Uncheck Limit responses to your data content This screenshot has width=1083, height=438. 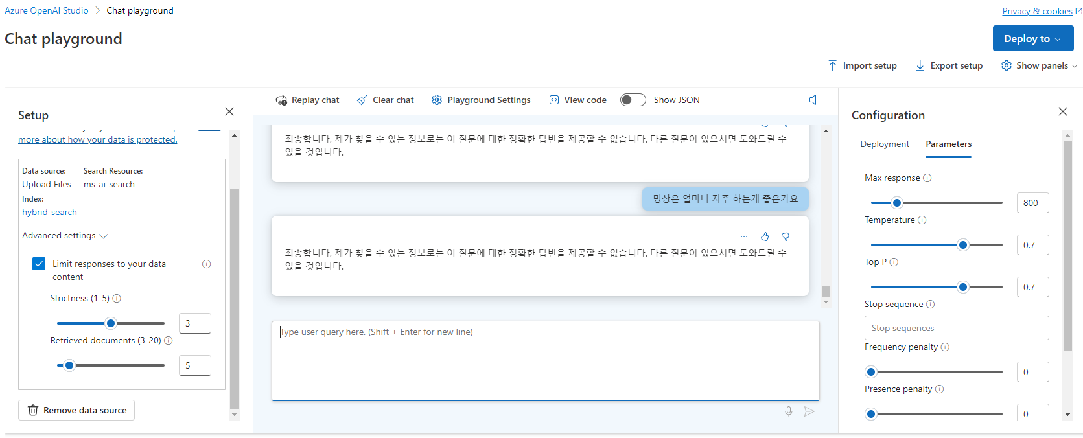(x=39, y=264)
